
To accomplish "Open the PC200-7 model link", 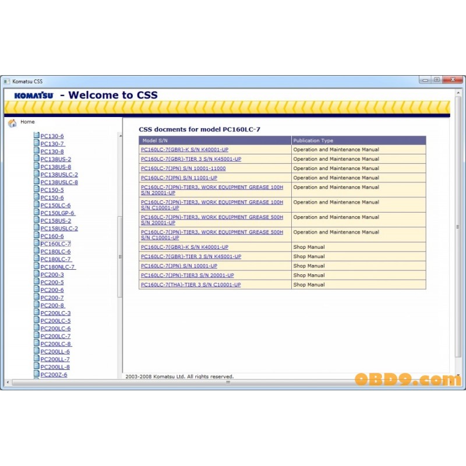I will pos(52,298).
